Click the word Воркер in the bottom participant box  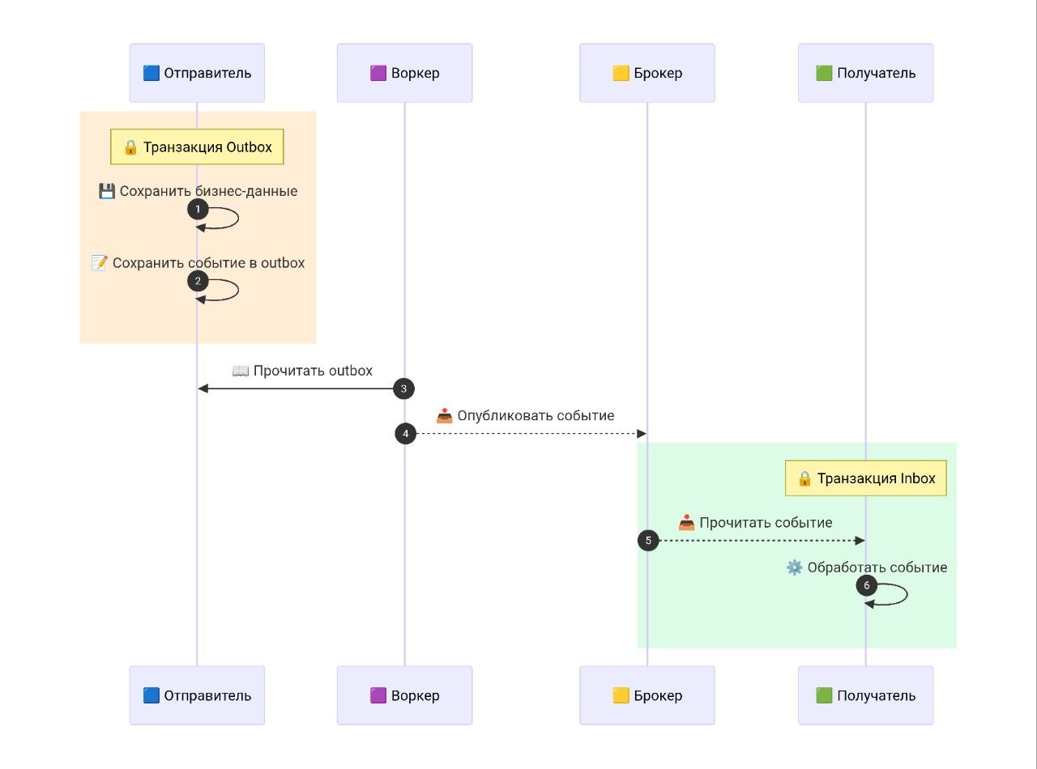tap(416, 695)
